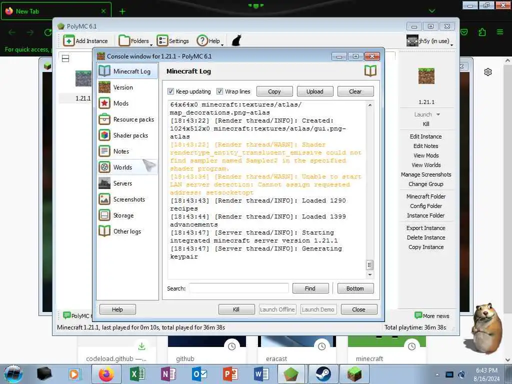Viewport: 512px width, 384px height.
Task: Open Excel from the taskbar
Action: [x=137, y=374]
